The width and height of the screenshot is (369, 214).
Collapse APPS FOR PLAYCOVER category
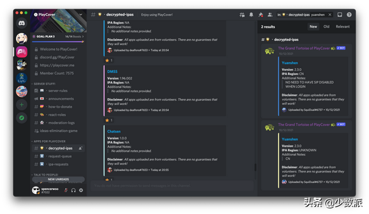pyautogui.click(x=48, y=141)
